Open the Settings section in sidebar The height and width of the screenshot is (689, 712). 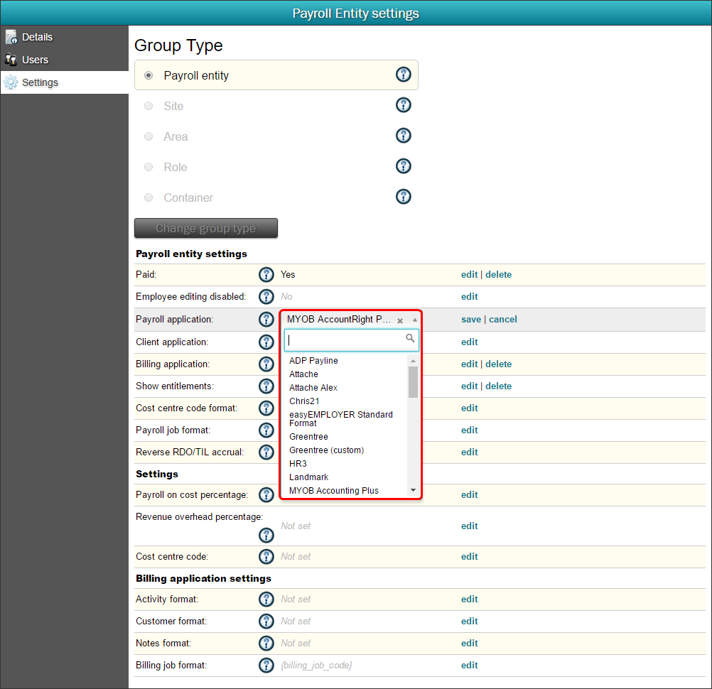pyautogui.click(x=65, y=82)
